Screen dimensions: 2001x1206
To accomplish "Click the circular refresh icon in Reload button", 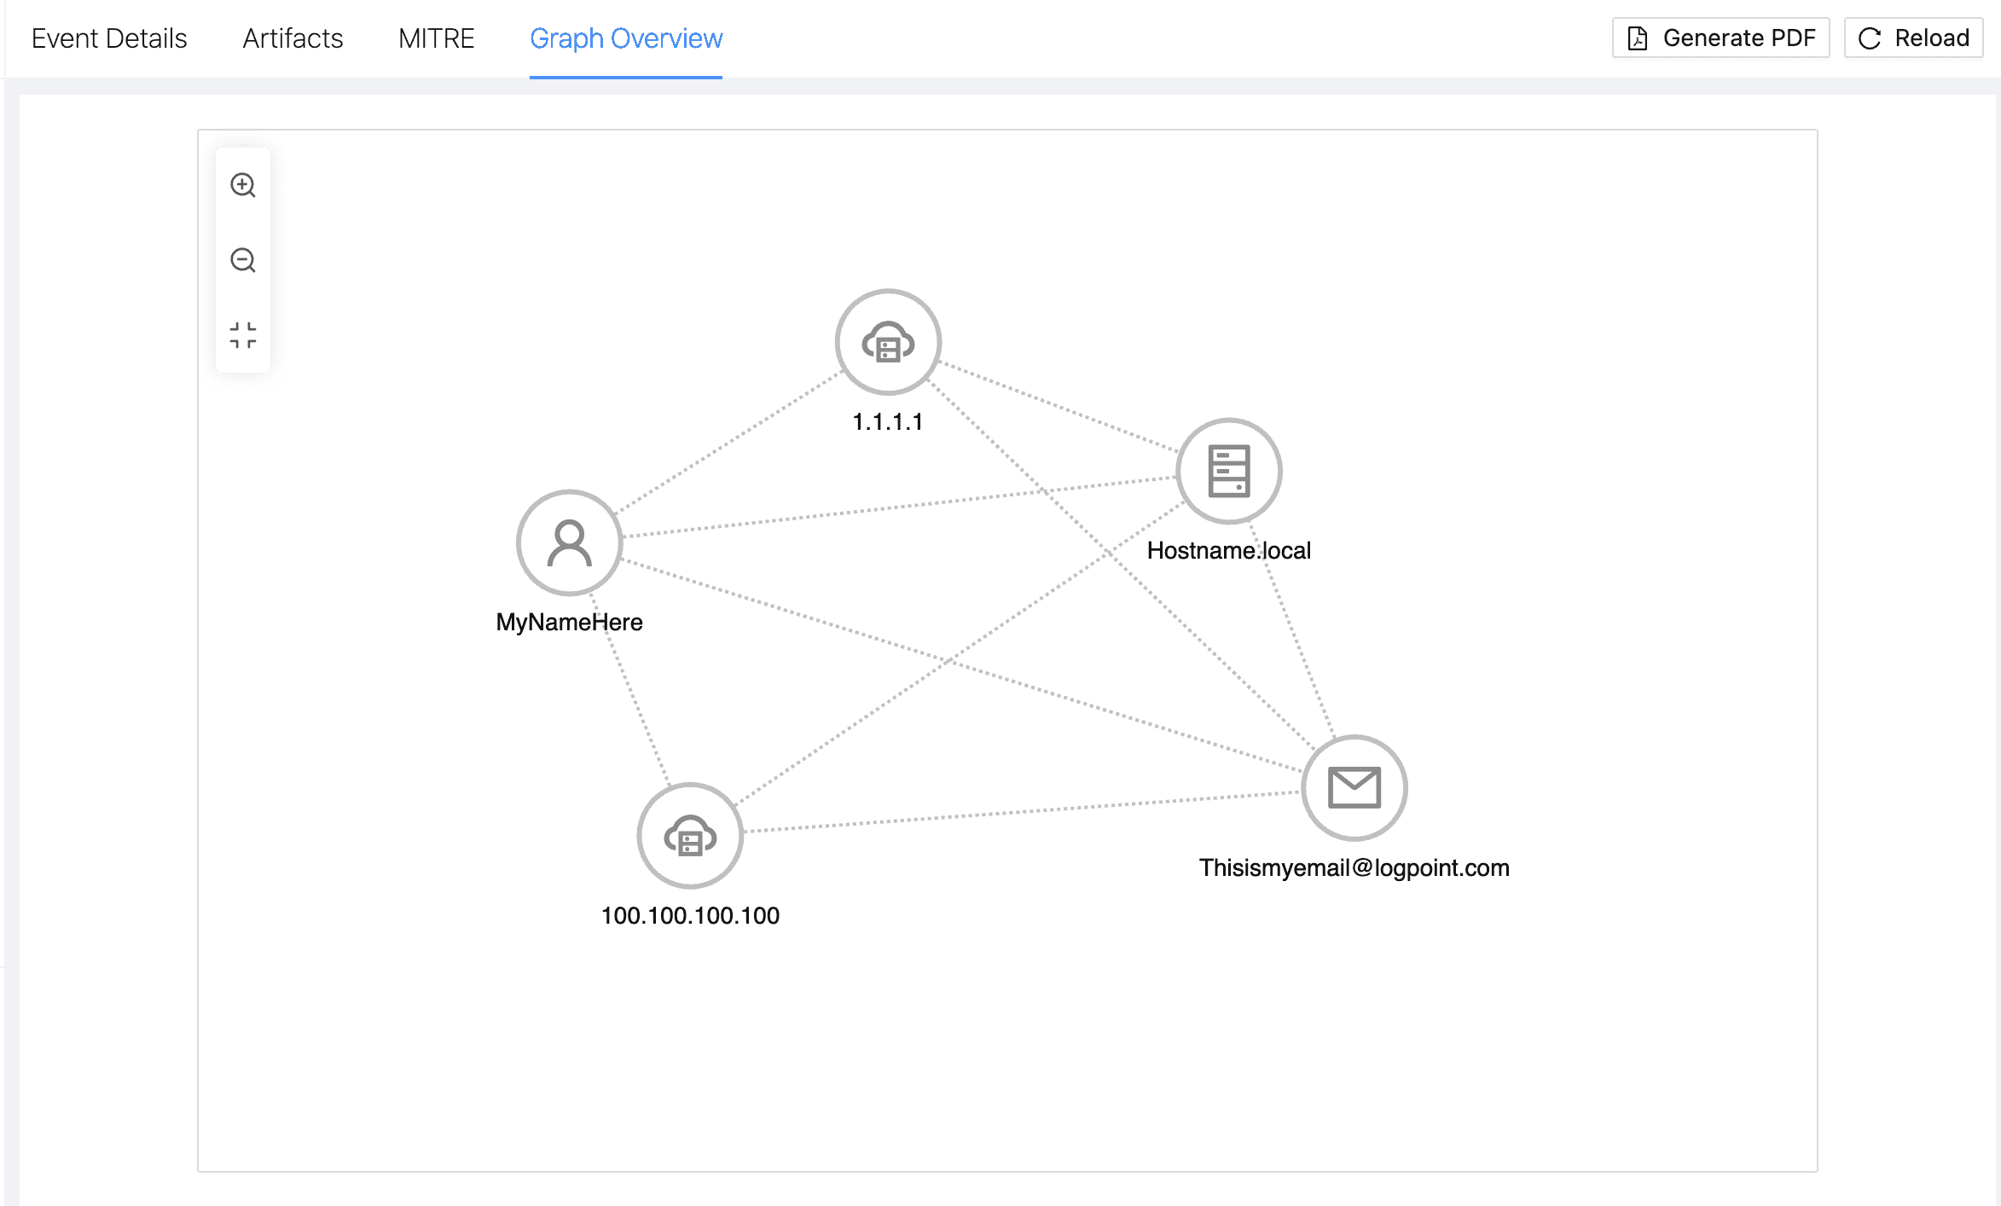I will tap(1869, 38).
